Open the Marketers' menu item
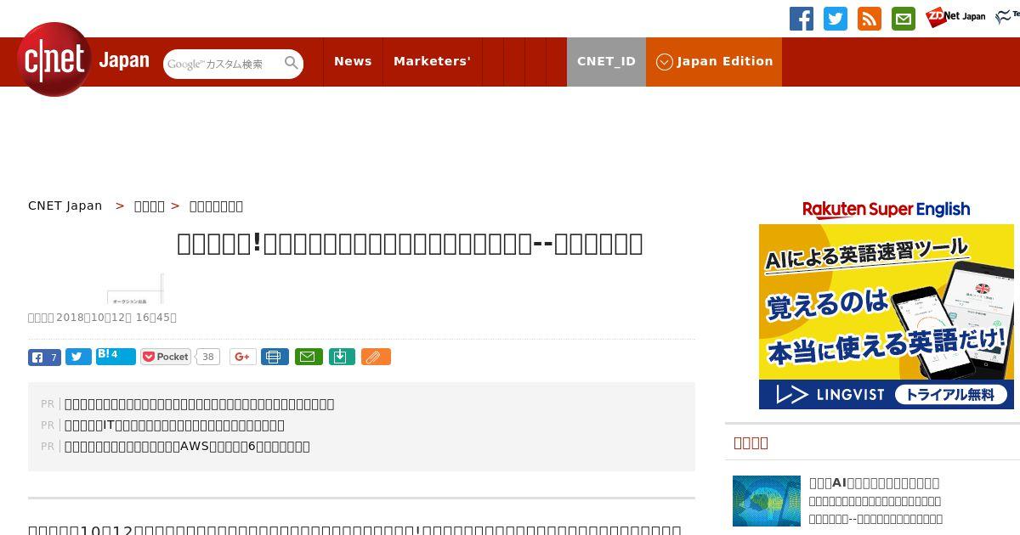1020x535 pixels. click(x=432, y=61)
